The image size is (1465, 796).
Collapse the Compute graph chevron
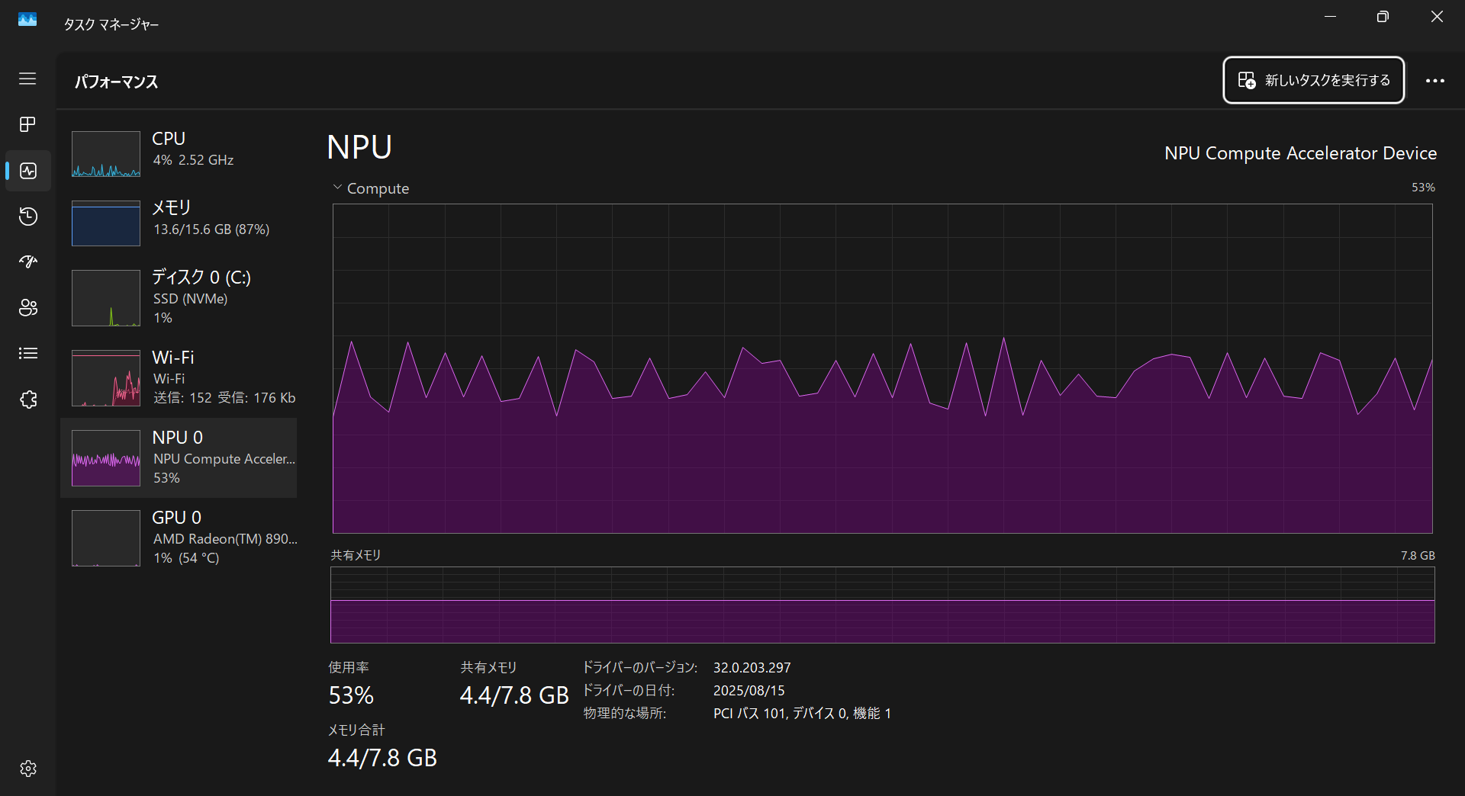tap(337, 188)
